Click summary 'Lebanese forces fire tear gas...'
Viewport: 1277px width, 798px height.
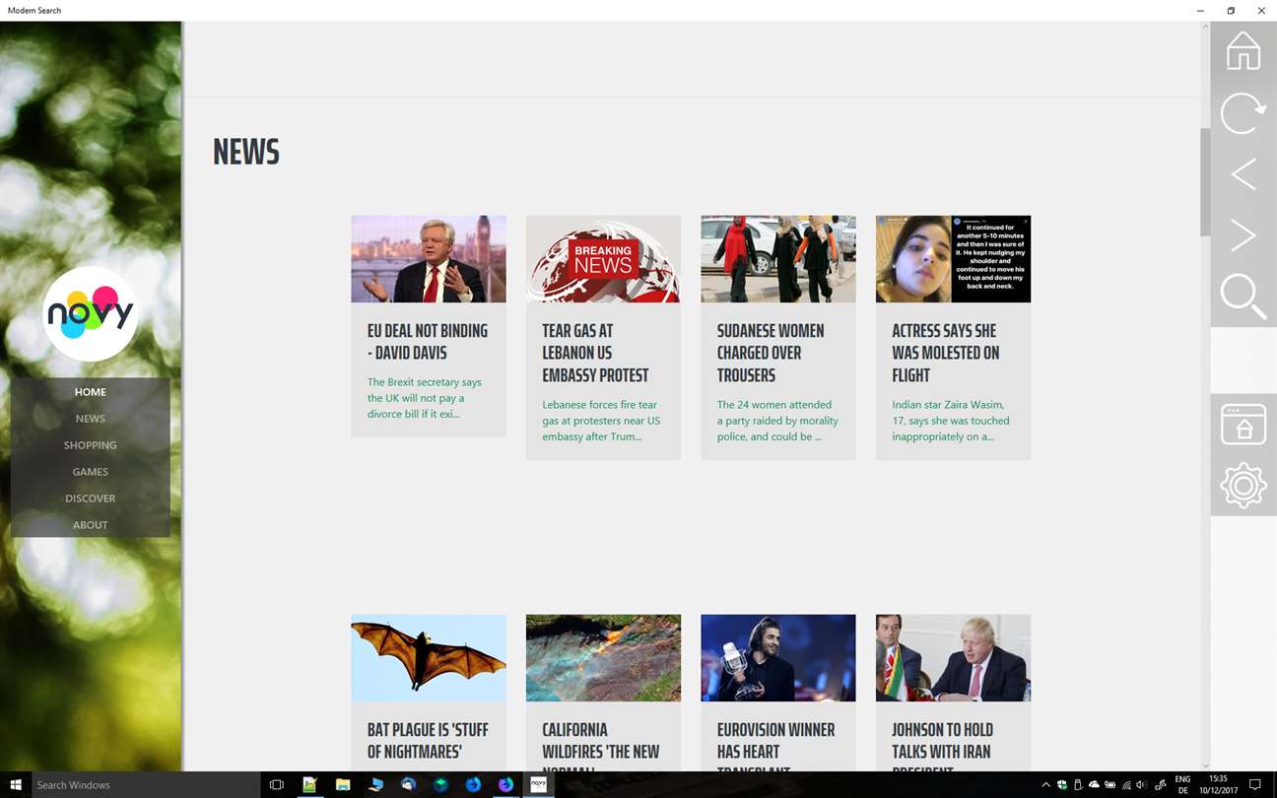point(601,421)
